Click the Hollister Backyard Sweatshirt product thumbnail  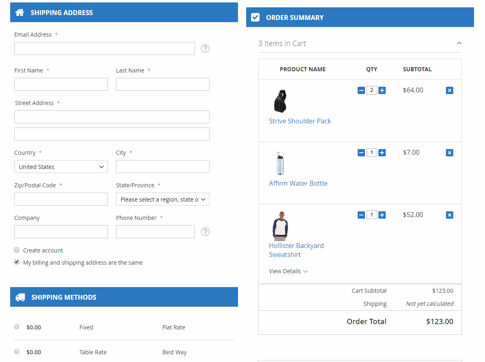280,226
